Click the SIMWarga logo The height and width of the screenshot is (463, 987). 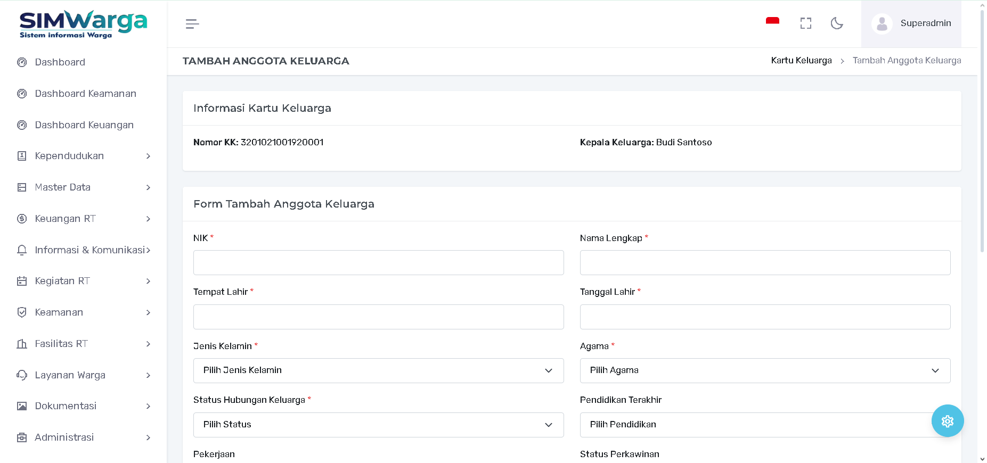click(x=83, y=24)
